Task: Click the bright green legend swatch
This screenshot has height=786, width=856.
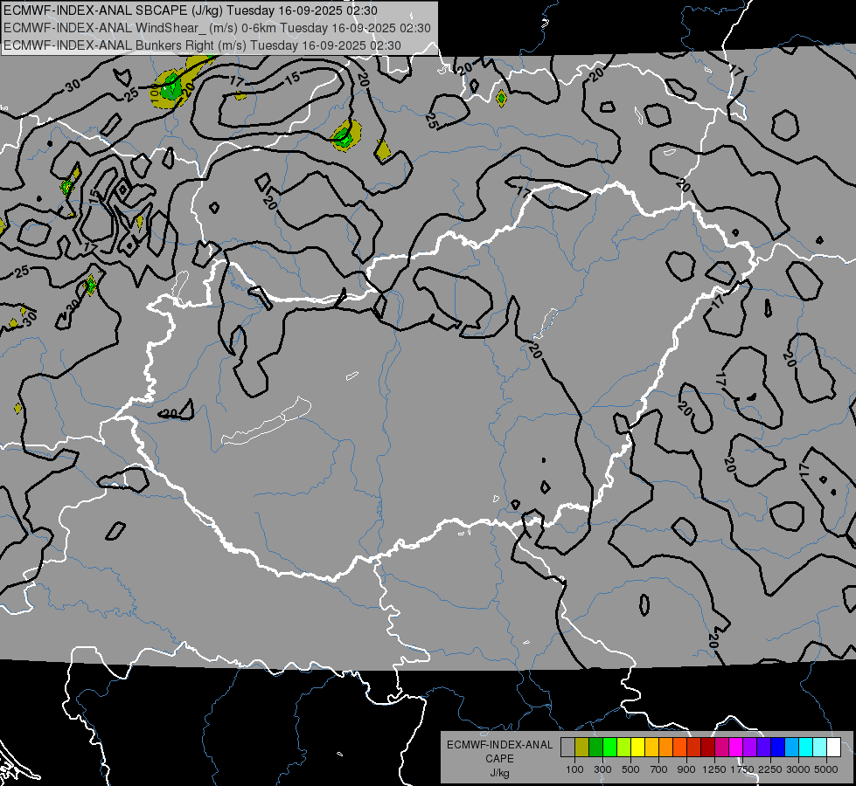Action: click(609, 748)
